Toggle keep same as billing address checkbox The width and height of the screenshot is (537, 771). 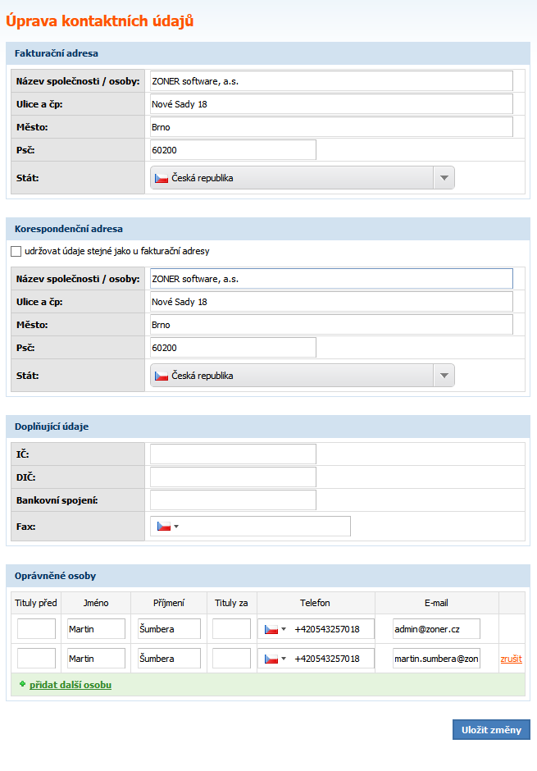pyautogui.click(x=16, y=251)
